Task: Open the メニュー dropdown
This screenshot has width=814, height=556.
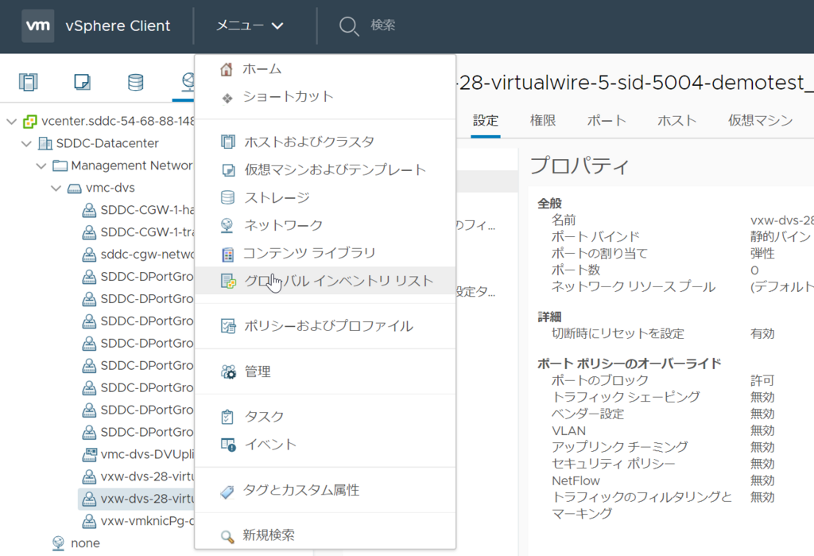Action: coord(250,26)
